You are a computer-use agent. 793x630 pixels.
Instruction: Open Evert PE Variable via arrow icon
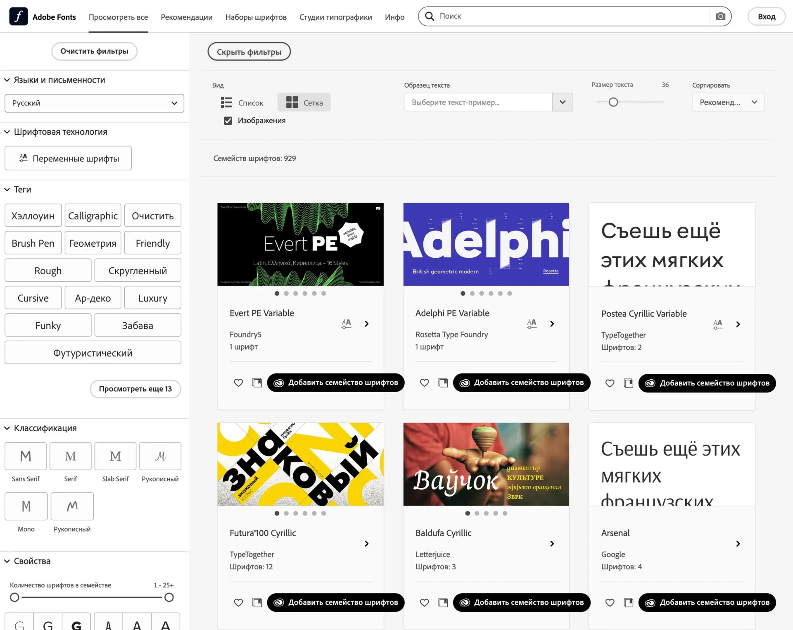pos(366,323)
